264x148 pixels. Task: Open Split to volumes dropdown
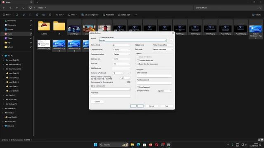[x=111, y=89]
